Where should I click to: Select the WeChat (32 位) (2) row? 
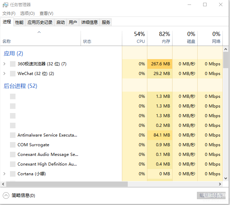coord(112,74)
